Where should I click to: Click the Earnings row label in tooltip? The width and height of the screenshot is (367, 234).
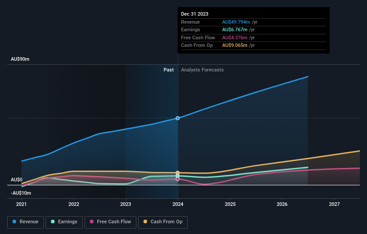(190, 29)
